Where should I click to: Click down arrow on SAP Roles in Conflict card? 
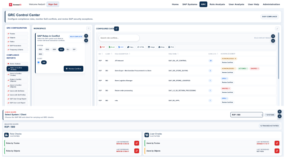click(x=86, y=40)
